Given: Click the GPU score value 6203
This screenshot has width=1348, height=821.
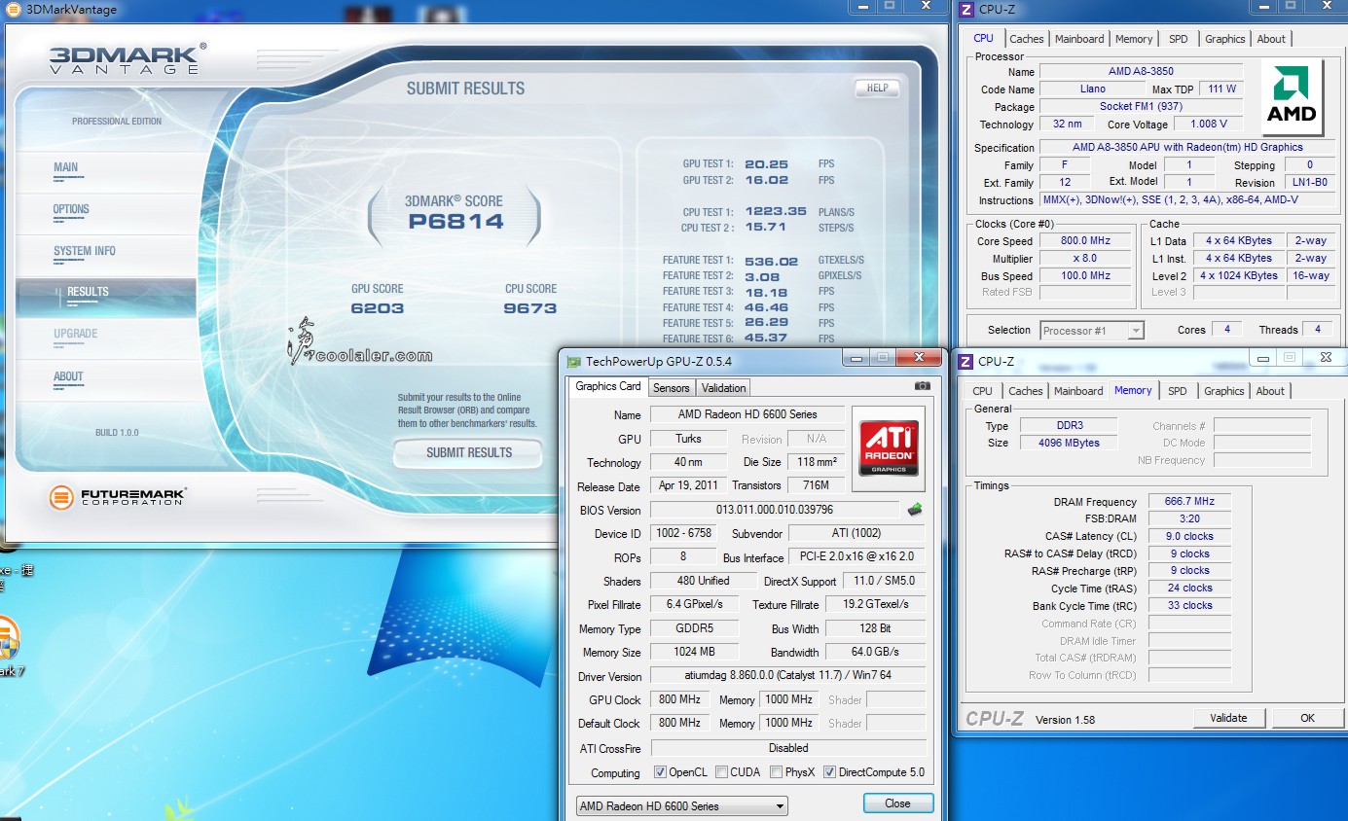Looking at the screenshot, I should (x=378, y=308).
